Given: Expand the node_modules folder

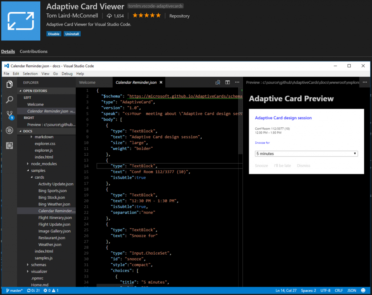Looking at the screenshot, I should pos(28,164).
